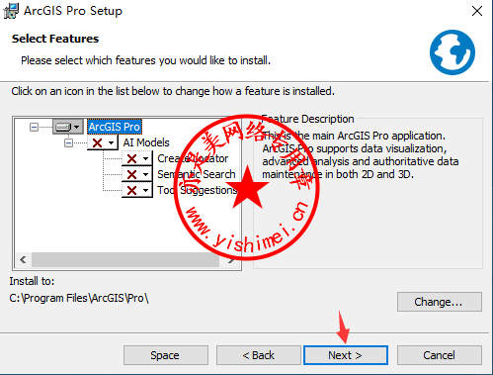The image size is (493, 375).
Task: Open install option dropdown for Tool Suggestions
Action: (x=137, y=190)
